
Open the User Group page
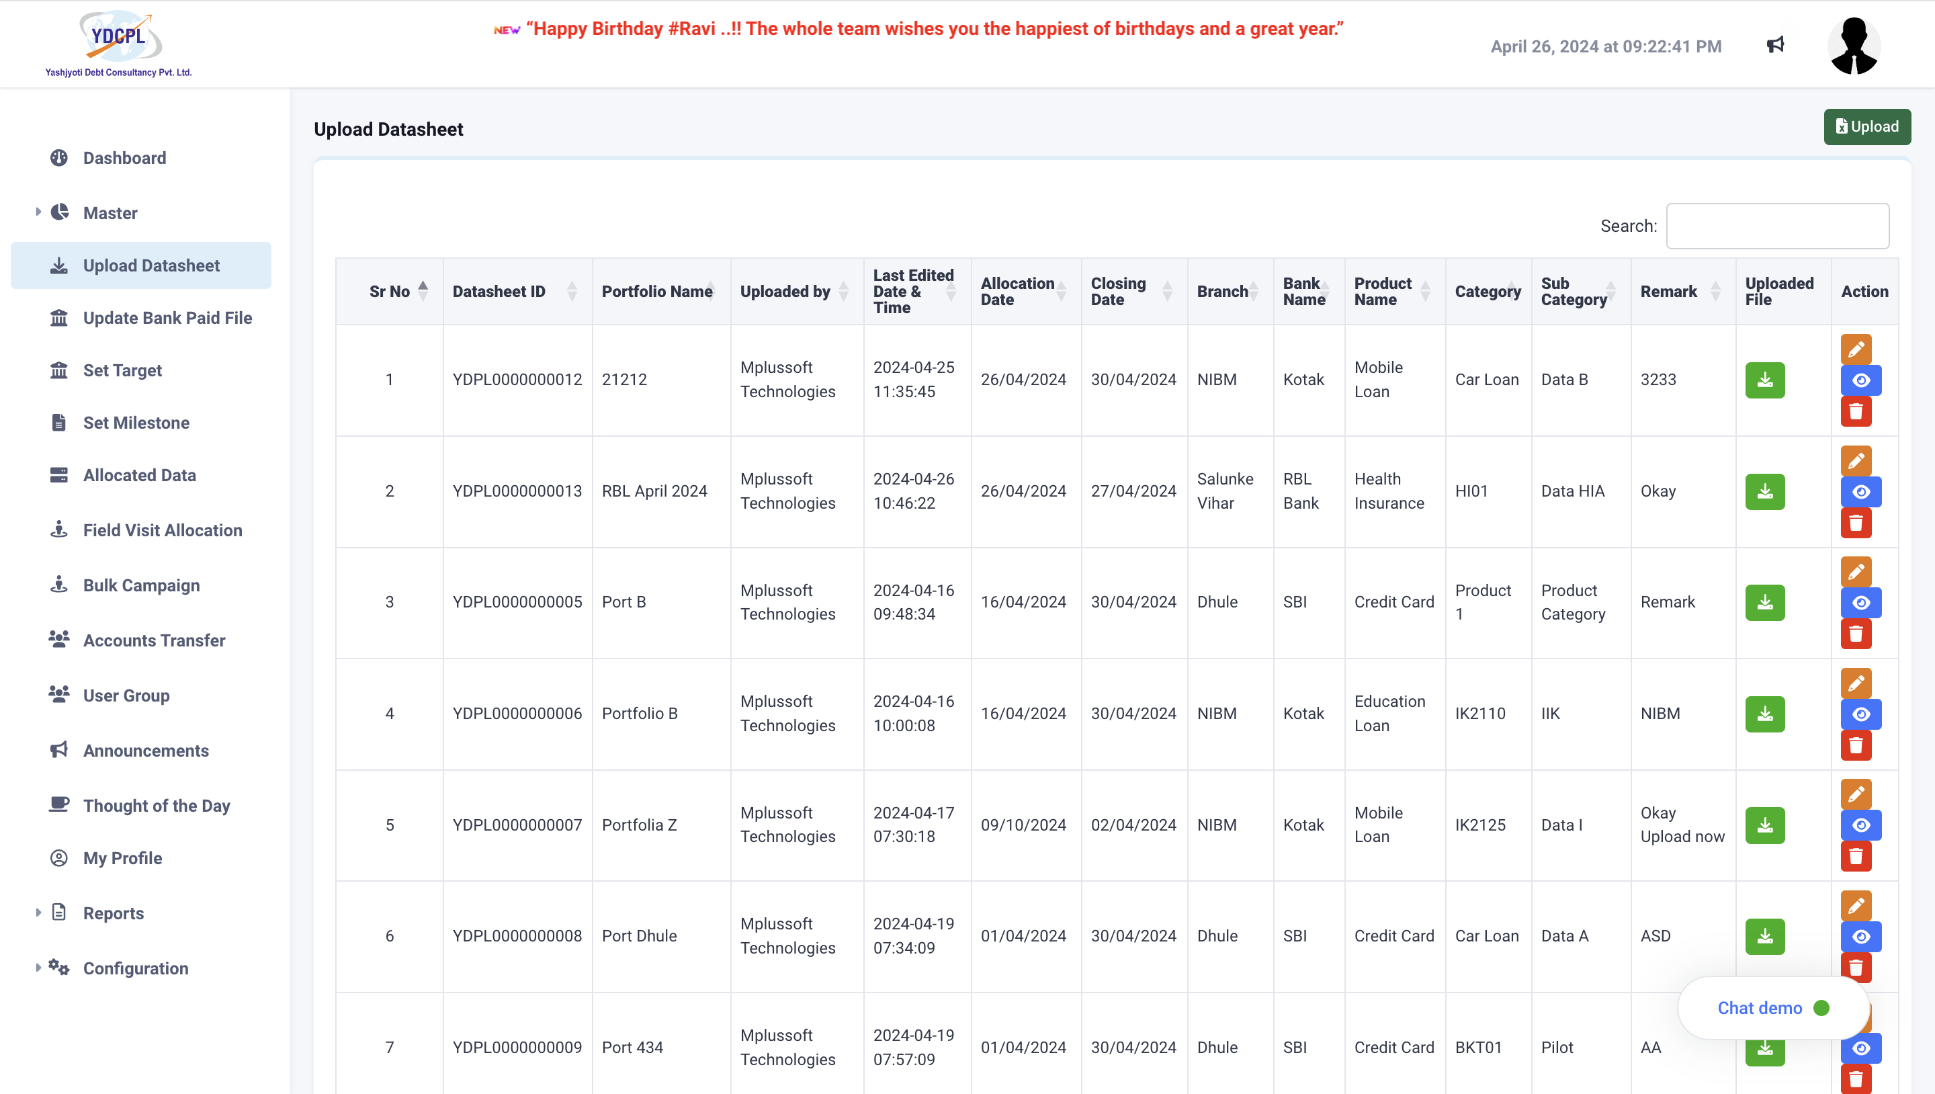[126, 696]
